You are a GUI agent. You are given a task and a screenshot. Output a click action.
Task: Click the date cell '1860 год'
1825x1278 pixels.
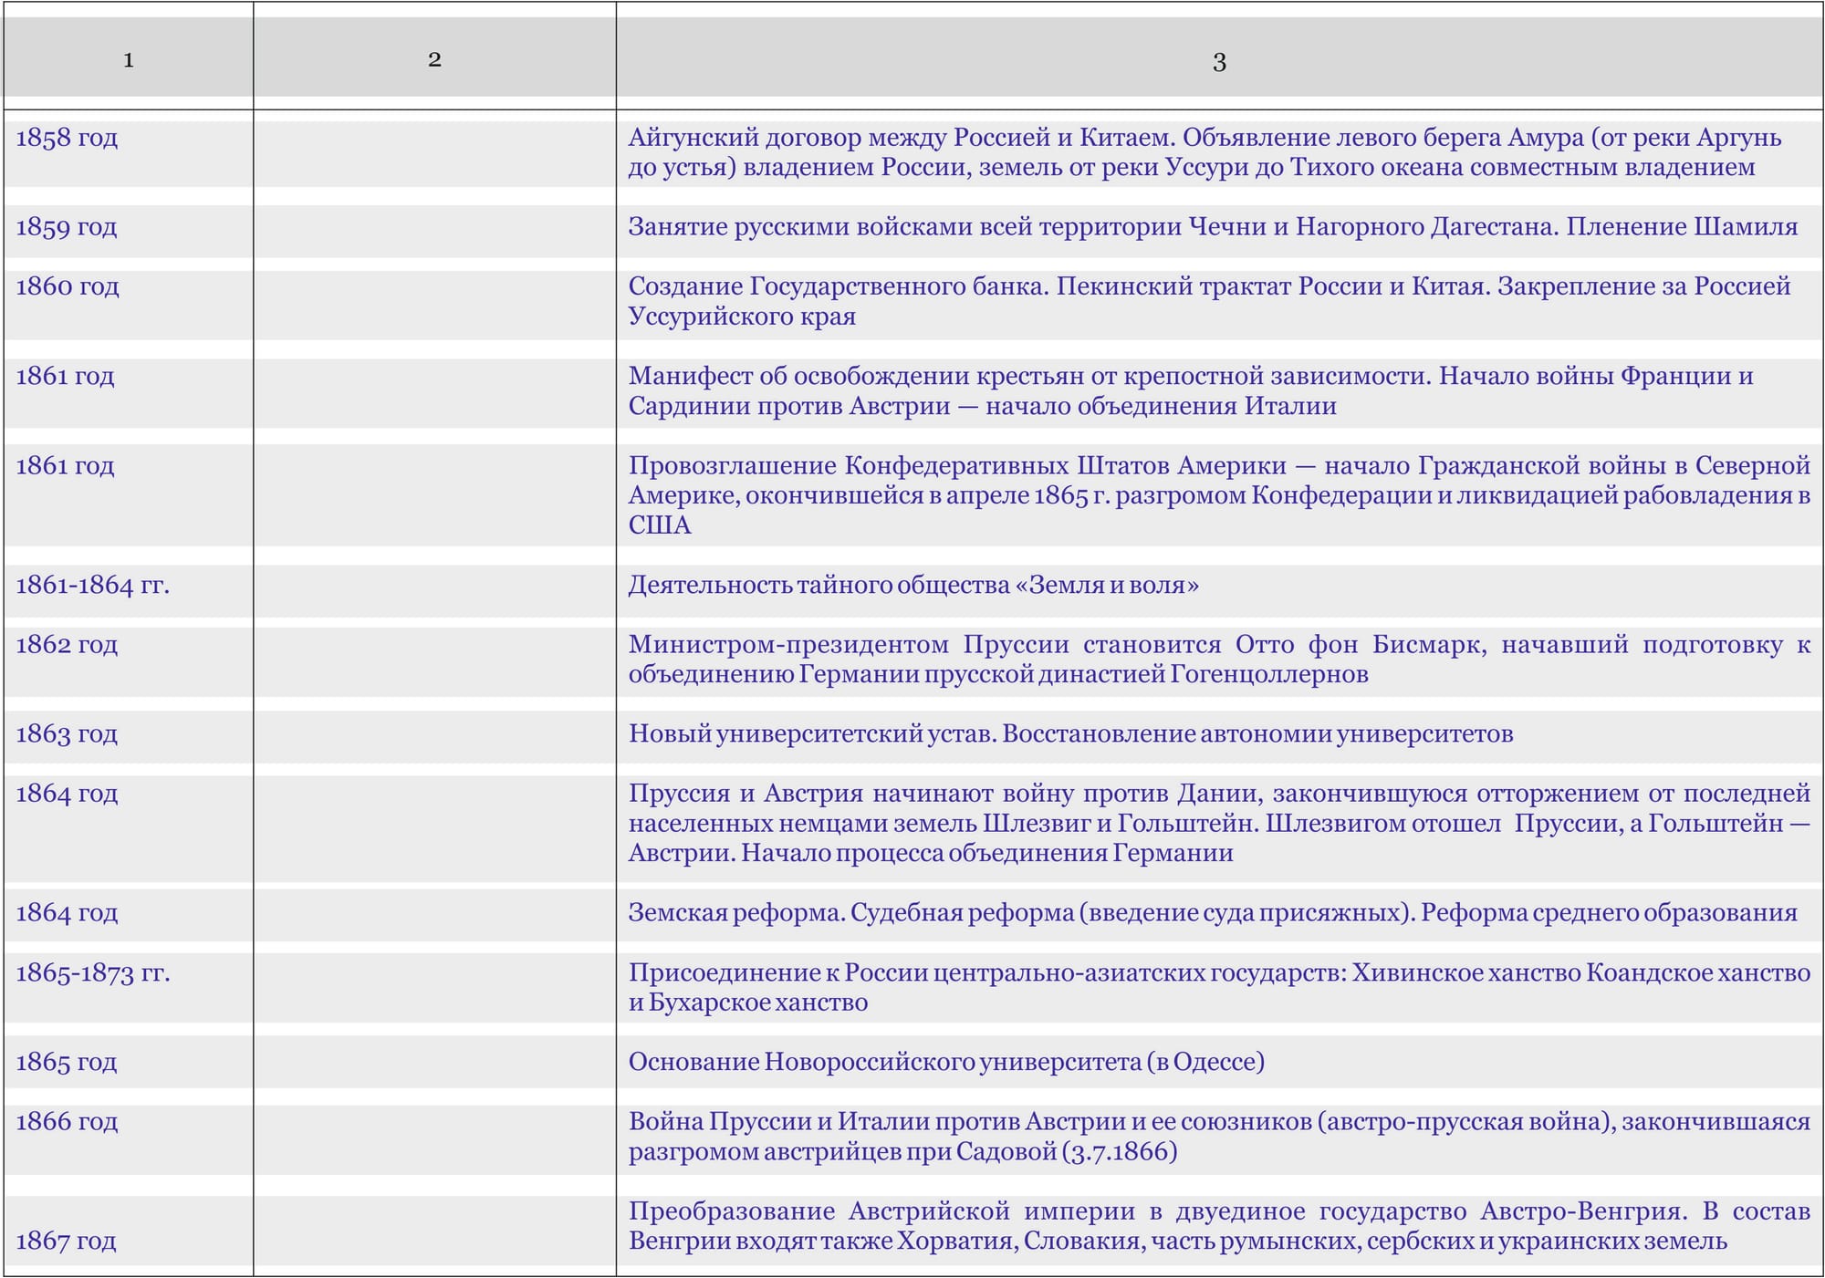tap(67, 286)
